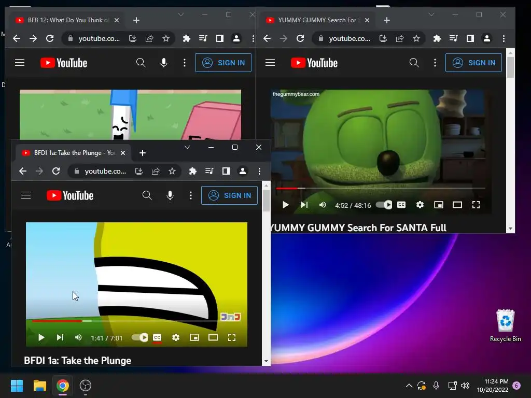Open tab search chevron in YUMMY GUMMY window

tap(431, 15)
